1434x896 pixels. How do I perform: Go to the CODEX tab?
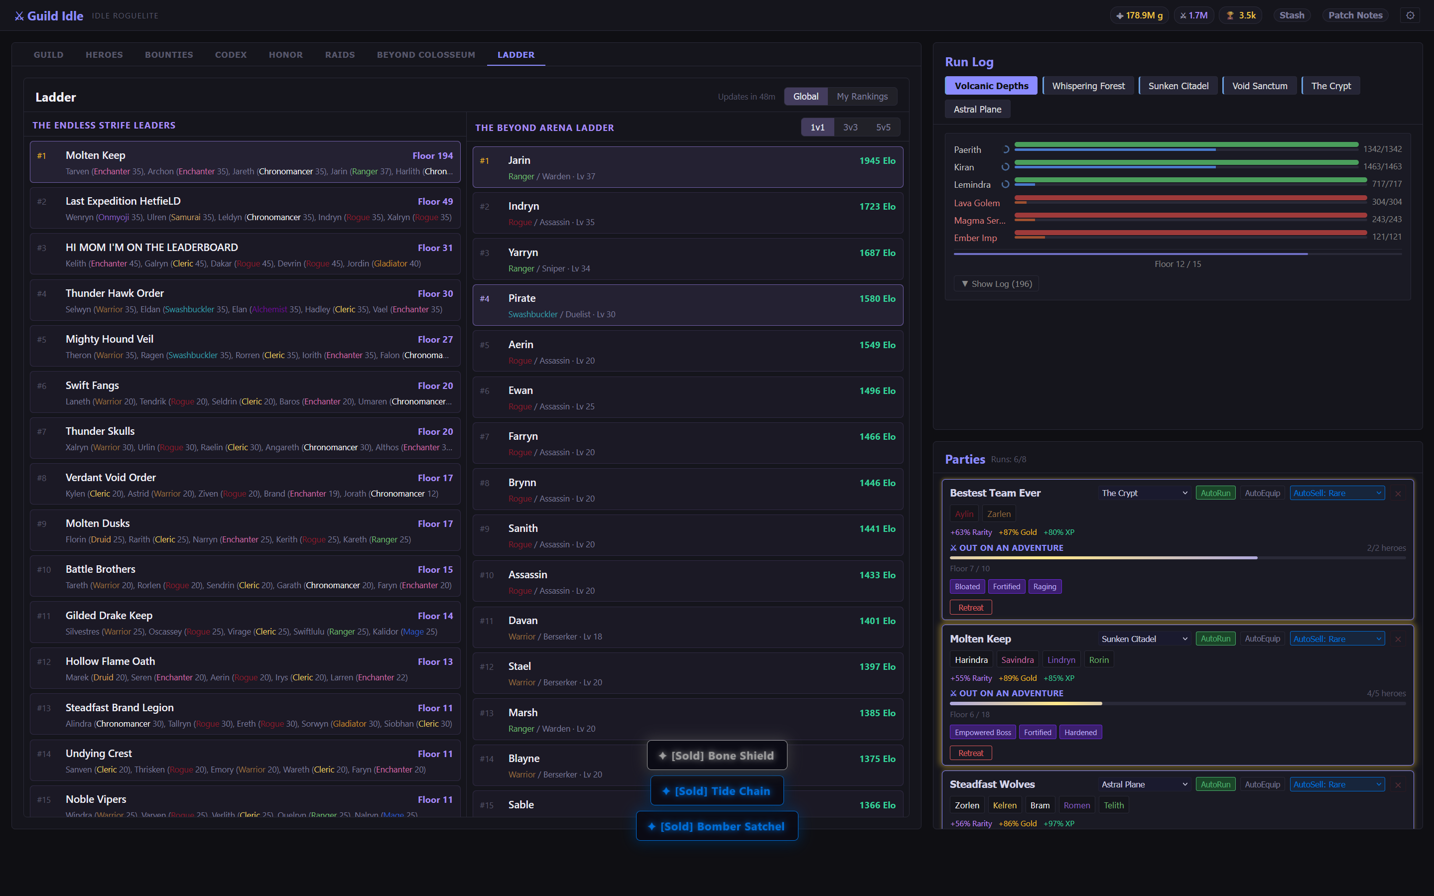pyautogui.click(x=231, y=54)
